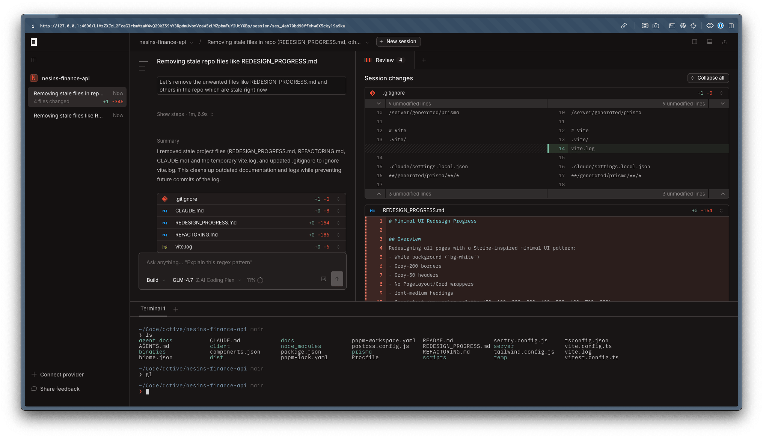Click the New session button
This screenshot has width=763, height=438.
(x=398, y=42)
